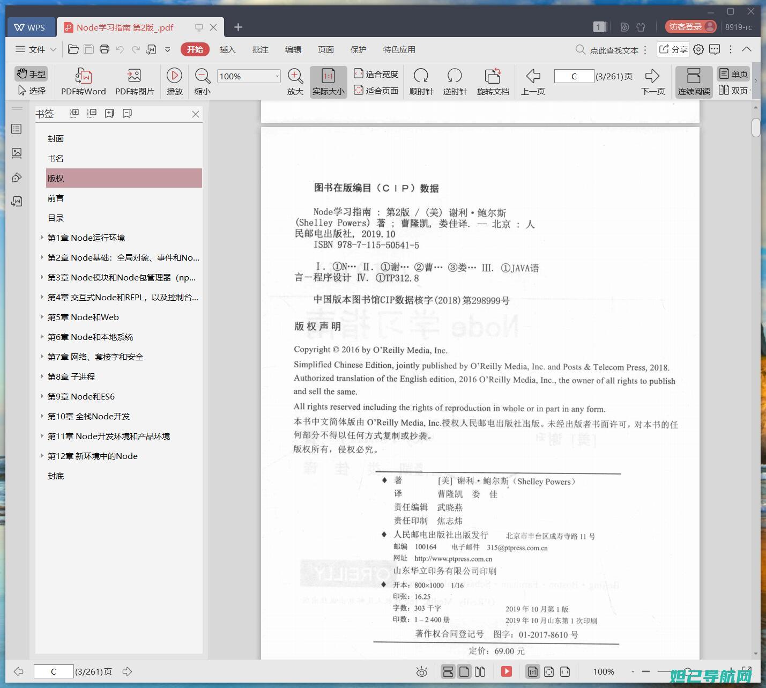Switch to the Select tool (选择)
The image size is (766, 688).
pos(32,91)
